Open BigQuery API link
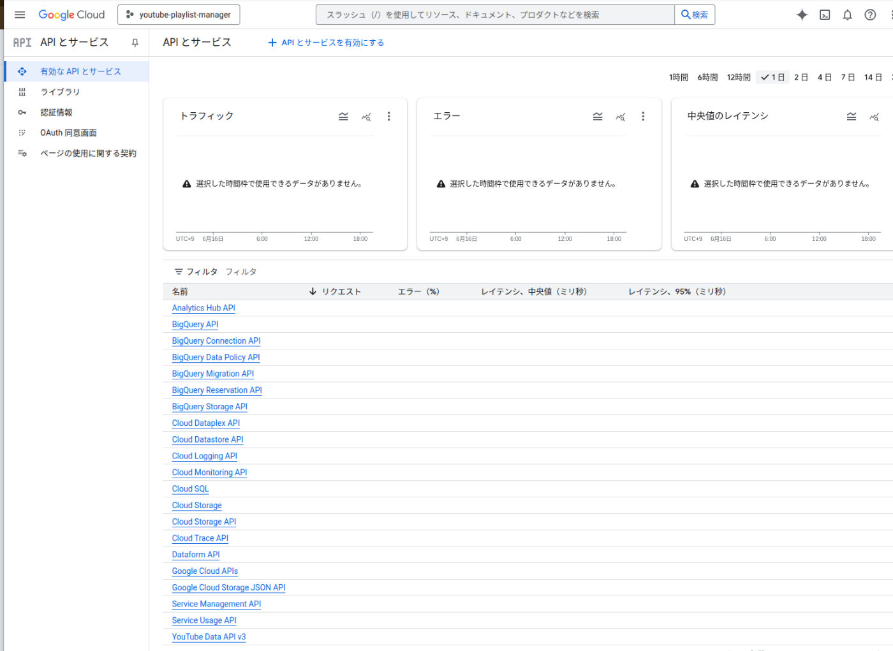This screenshot has width=893, height=651. pos(195,325)
